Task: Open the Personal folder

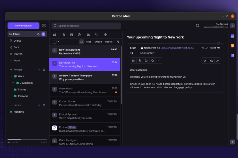Action: coord(27,96)
